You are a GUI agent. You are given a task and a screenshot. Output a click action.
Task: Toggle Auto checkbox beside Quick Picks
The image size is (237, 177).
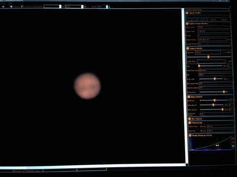point(227,61)
